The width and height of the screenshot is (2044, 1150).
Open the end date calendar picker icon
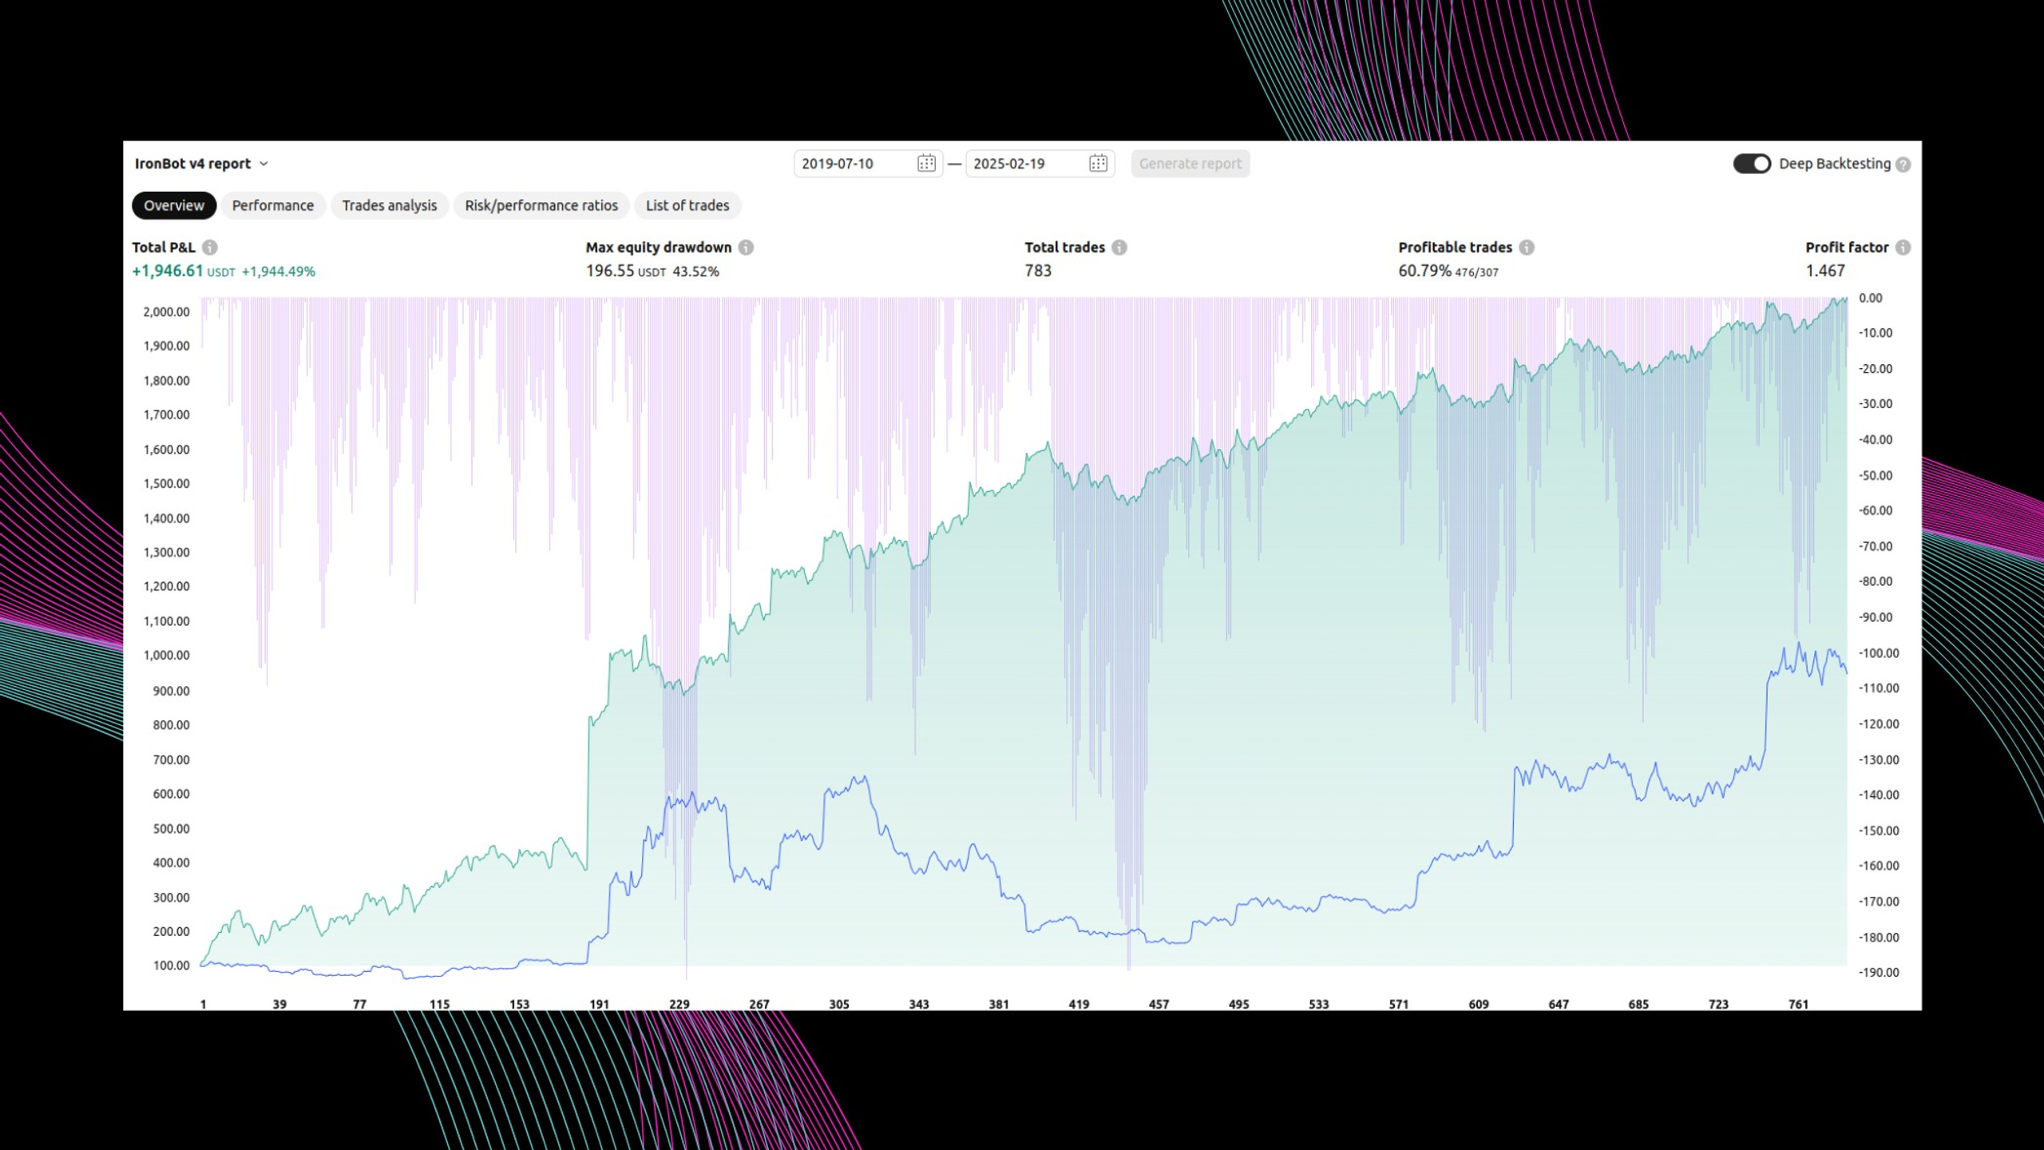coord(1098,164)
